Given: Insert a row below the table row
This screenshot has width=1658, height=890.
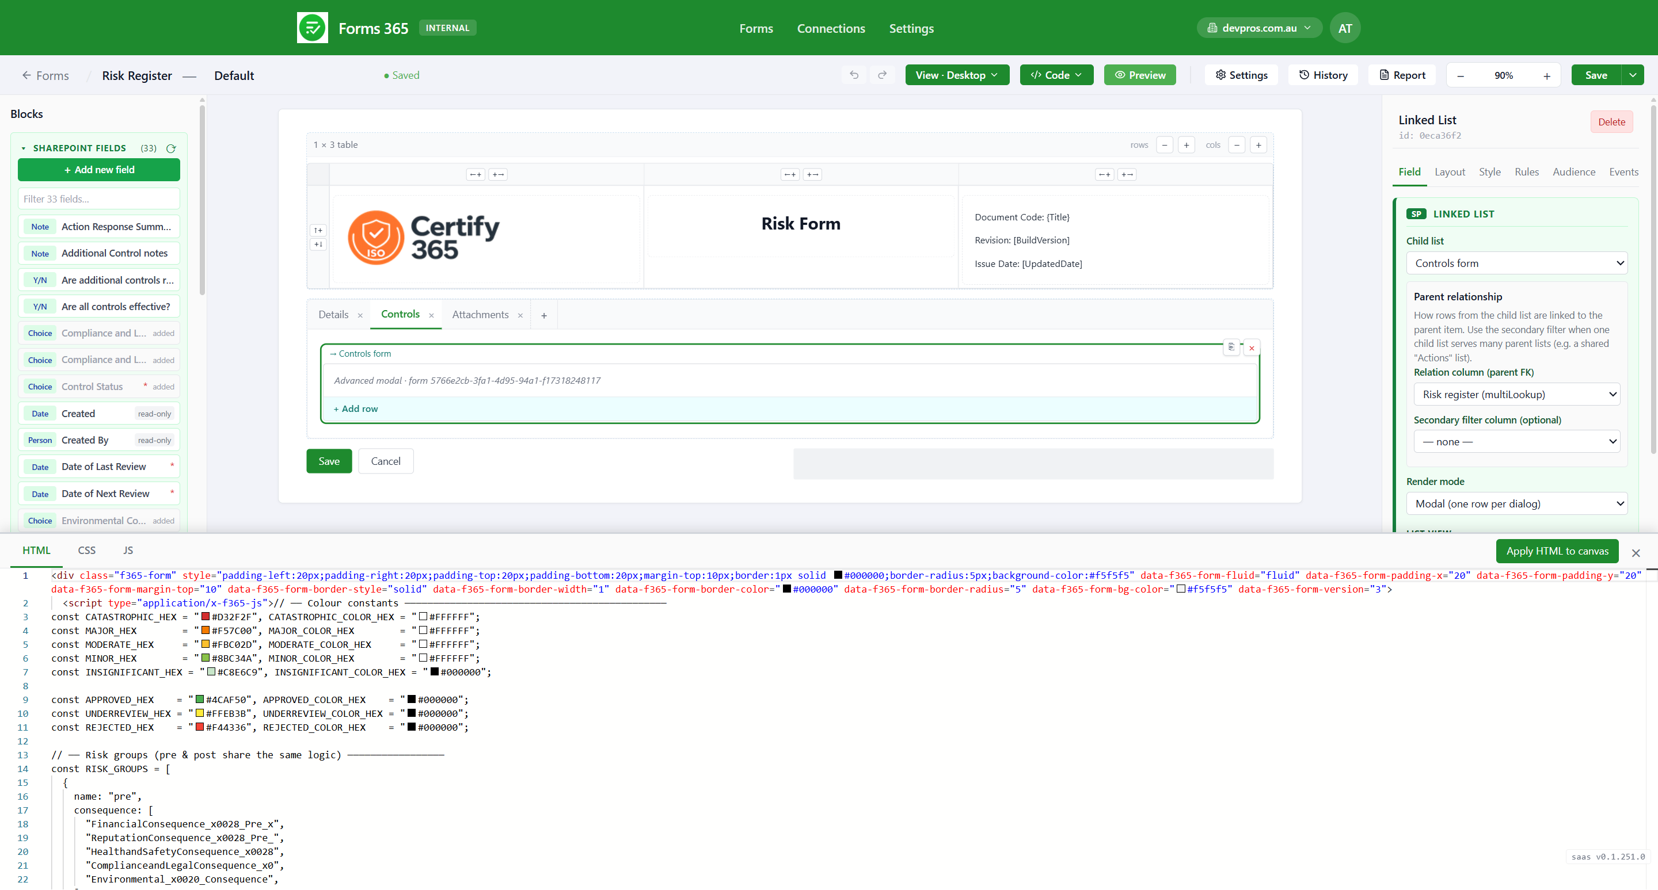Looking at the screenshot, I should coord(318,245).
